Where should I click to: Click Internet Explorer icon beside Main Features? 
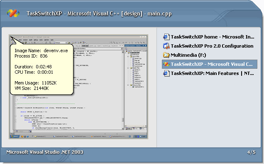166,73
